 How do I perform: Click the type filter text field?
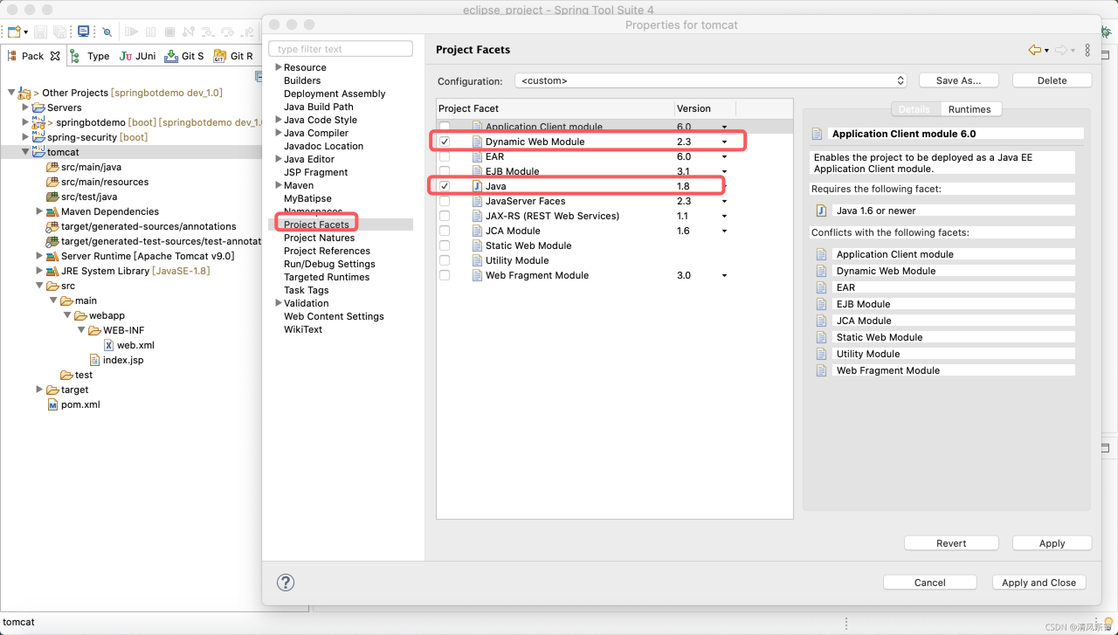(341, 49)
